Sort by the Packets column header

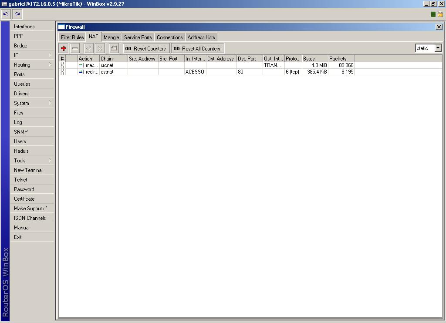[x=341, y=59]
